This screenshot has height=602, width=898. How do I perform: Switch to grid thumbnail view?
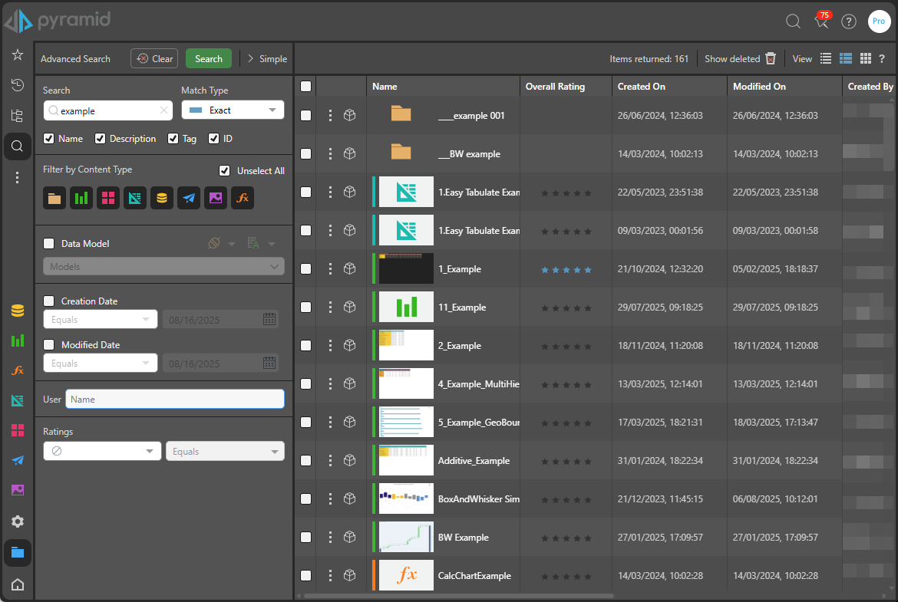(x=865, y=59)
